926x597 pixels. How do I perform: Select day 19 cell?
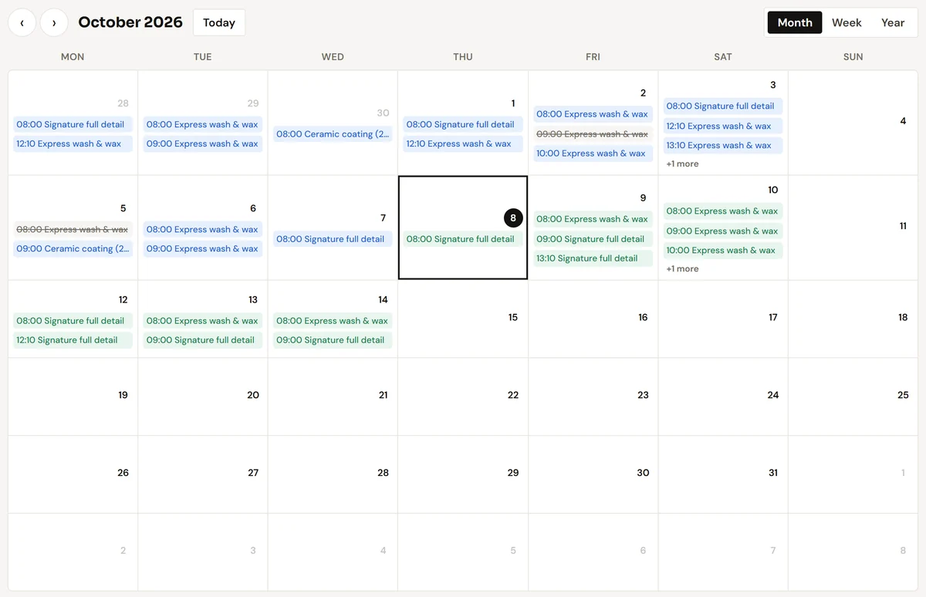pos(73,396)
